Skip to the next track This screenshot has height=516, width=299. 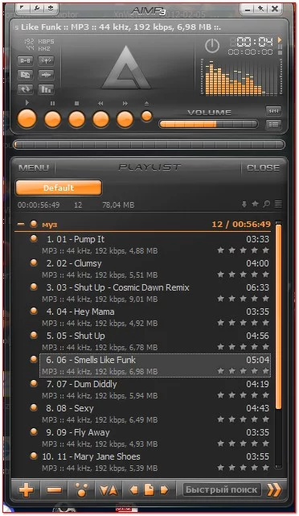[x=125, y=119]
